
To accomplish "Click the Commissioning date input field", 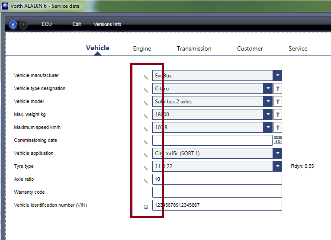I will point(212,141).
